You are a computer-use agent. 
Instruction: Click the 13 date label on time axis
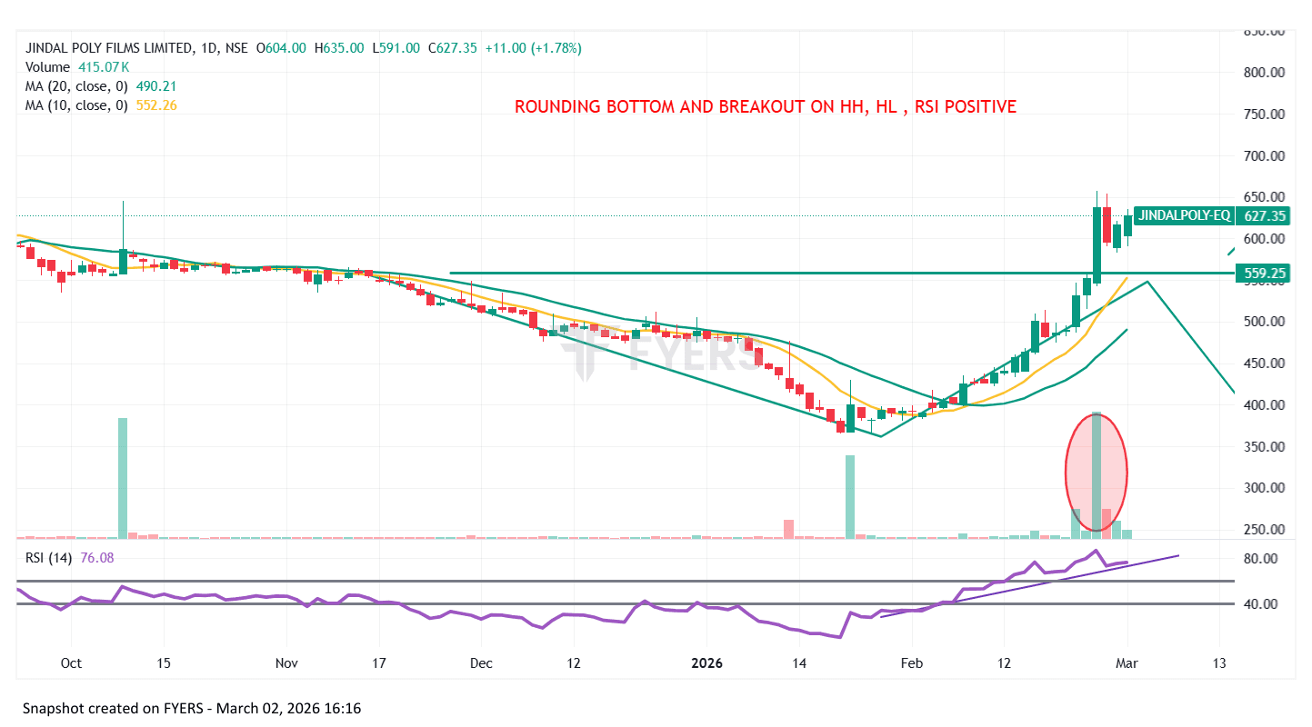coord(1218,663)
